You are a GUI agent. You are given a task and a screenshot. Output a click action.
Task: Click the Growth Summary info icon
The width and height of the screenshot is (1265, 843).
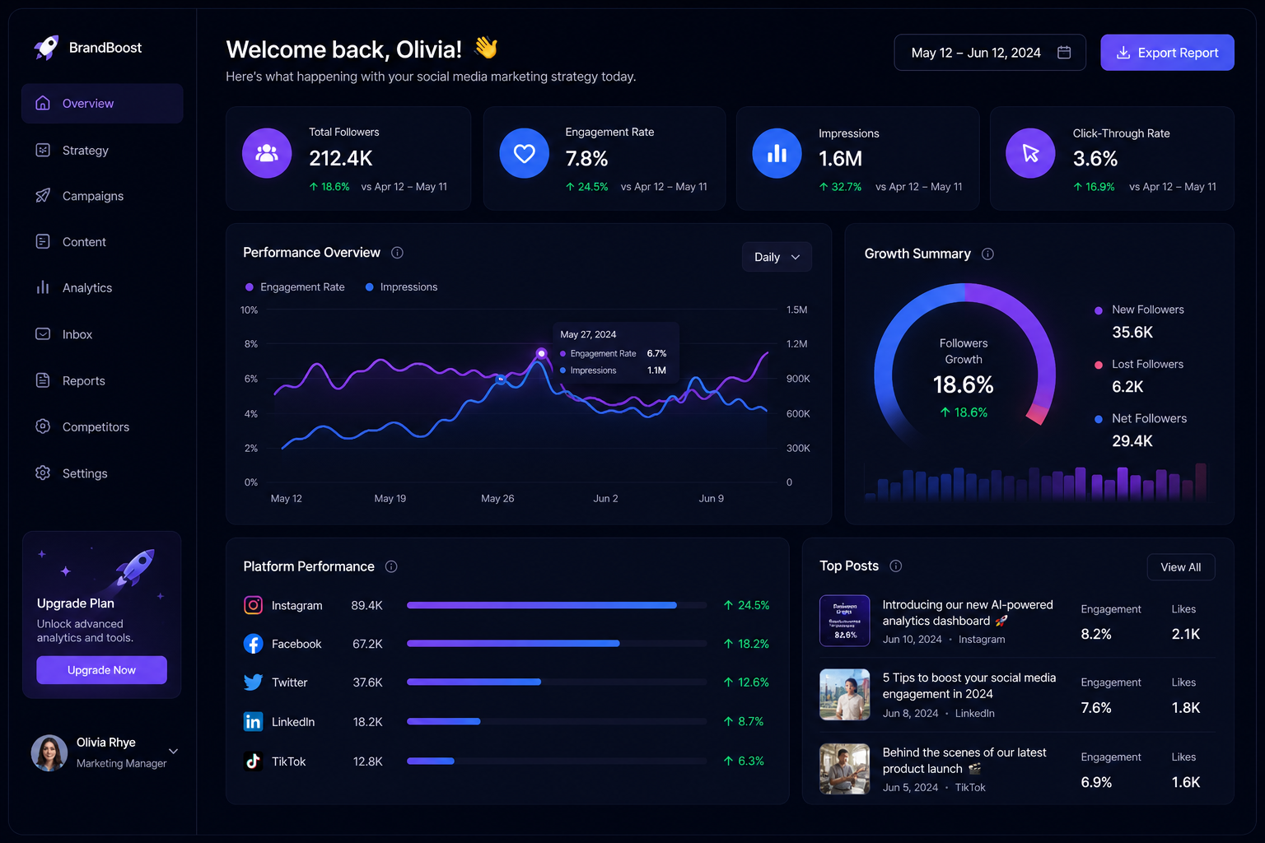(987, 254)
